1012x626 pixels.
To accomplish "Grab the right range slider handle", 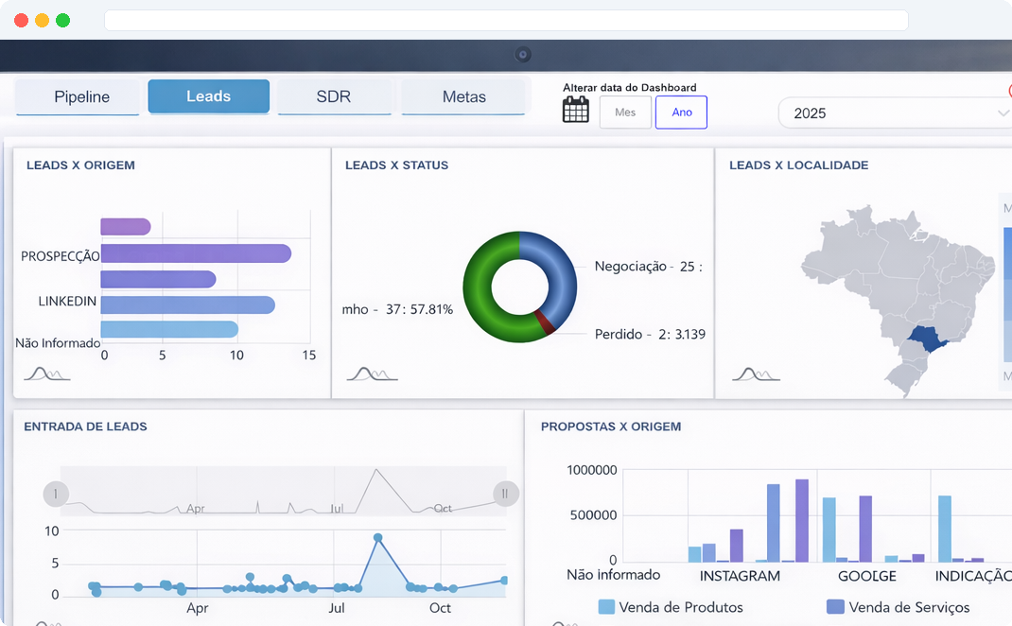I will click(x=505, y=495).
